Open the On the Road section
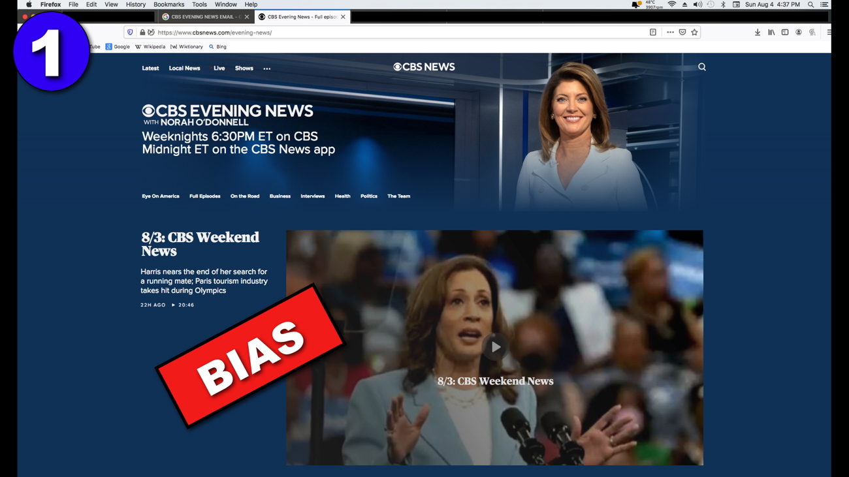 pos(244,196)
